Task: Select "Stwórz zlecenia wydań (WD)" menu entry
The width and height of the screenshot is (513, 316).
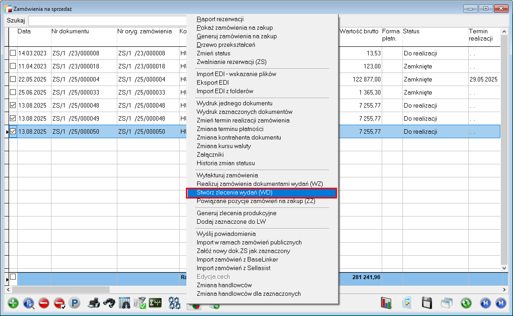Action: pos(262,193)
